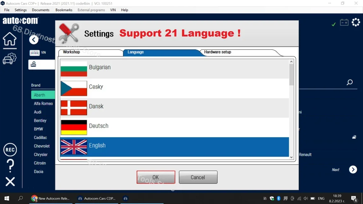This screenshot has height=204, width=363.
Task: Click the green checkmark status icon
Action: pyautogui.click(x=334, y=24)
